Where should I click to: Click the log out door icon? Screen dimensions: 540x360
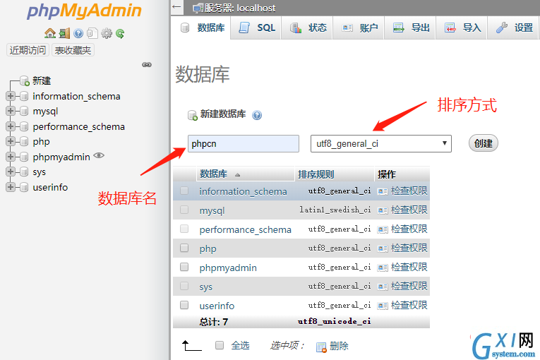coord(64,33)
